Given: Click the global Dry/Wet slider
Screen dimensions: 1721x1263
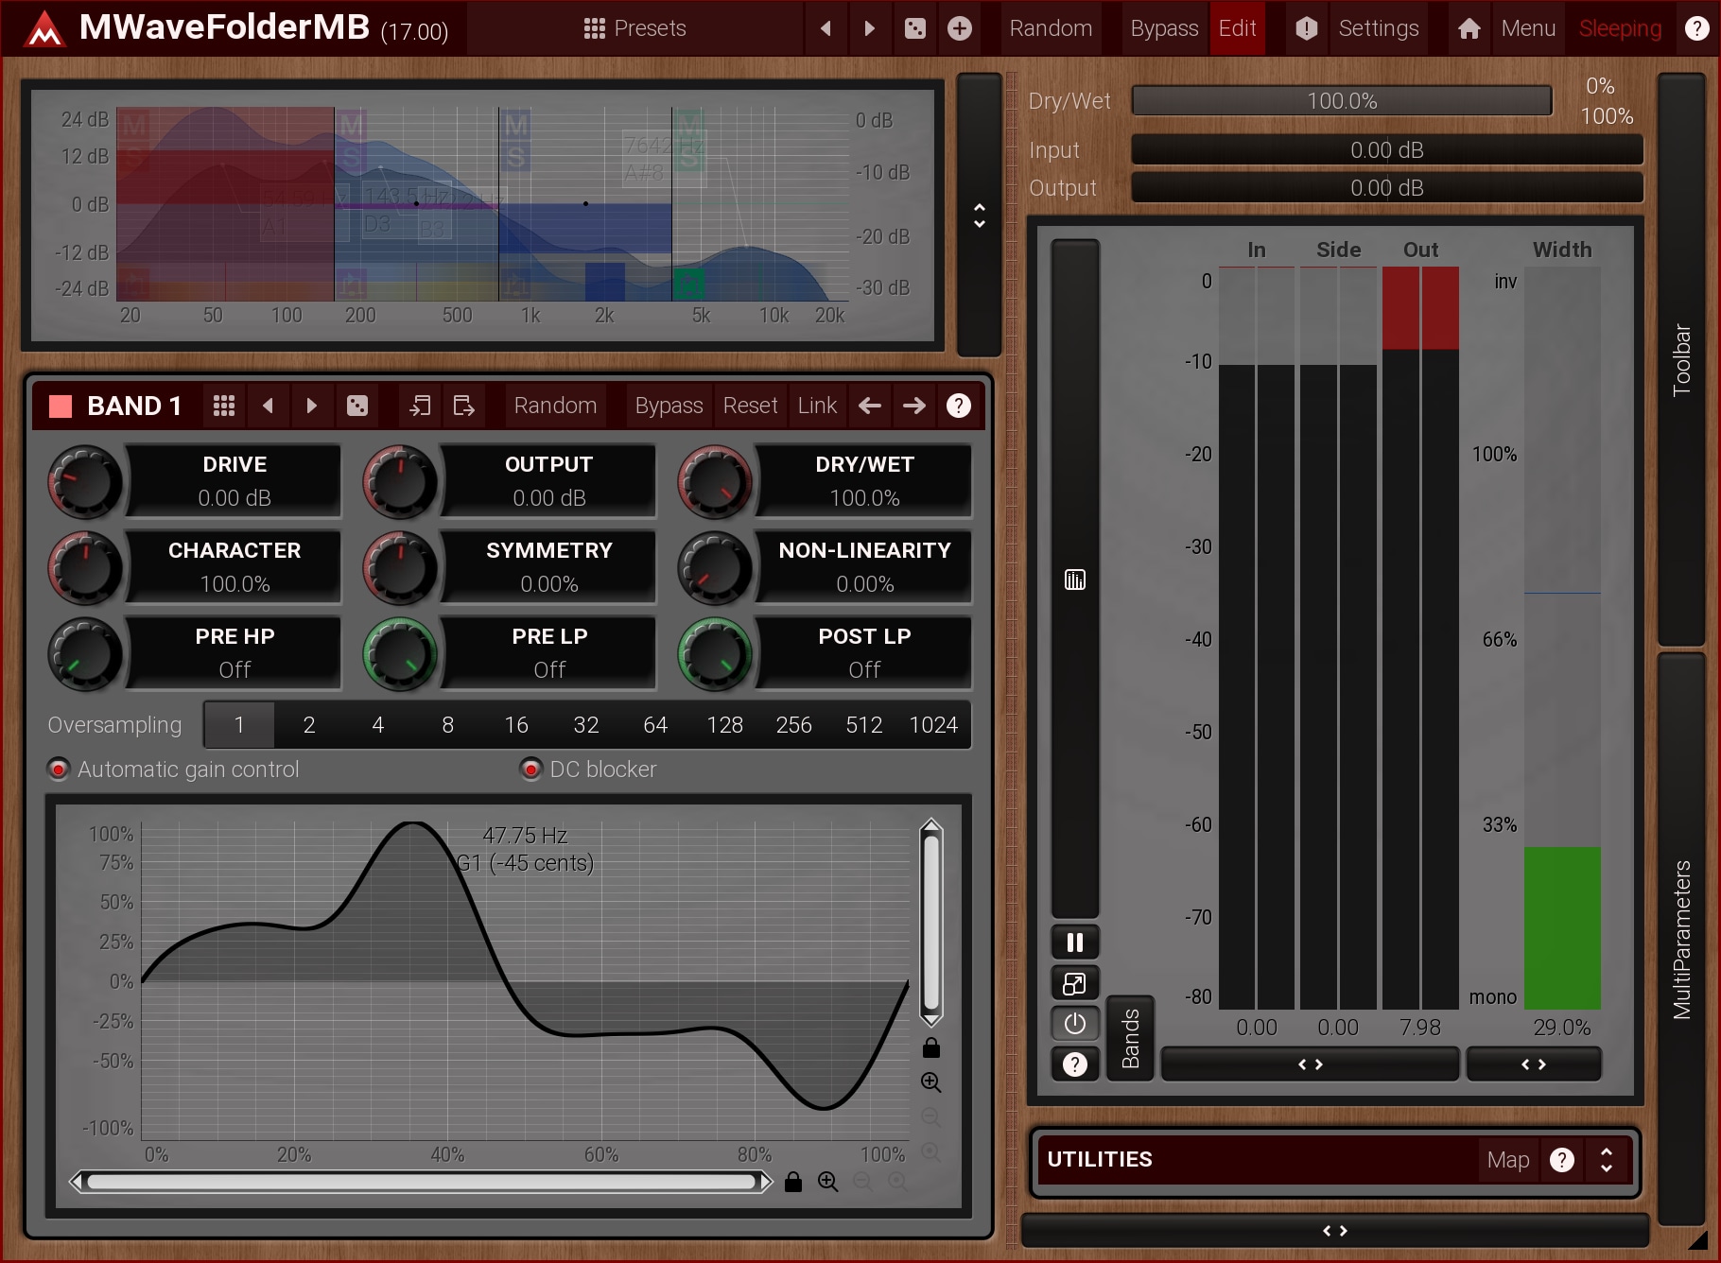Looking at the screenshot, I should click(x=1341, y=101).
